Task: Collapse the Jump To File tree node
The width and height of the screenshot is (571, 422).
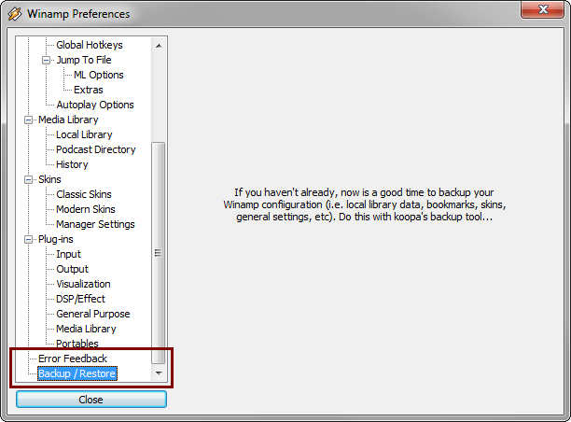Action: tap(46, 60)
